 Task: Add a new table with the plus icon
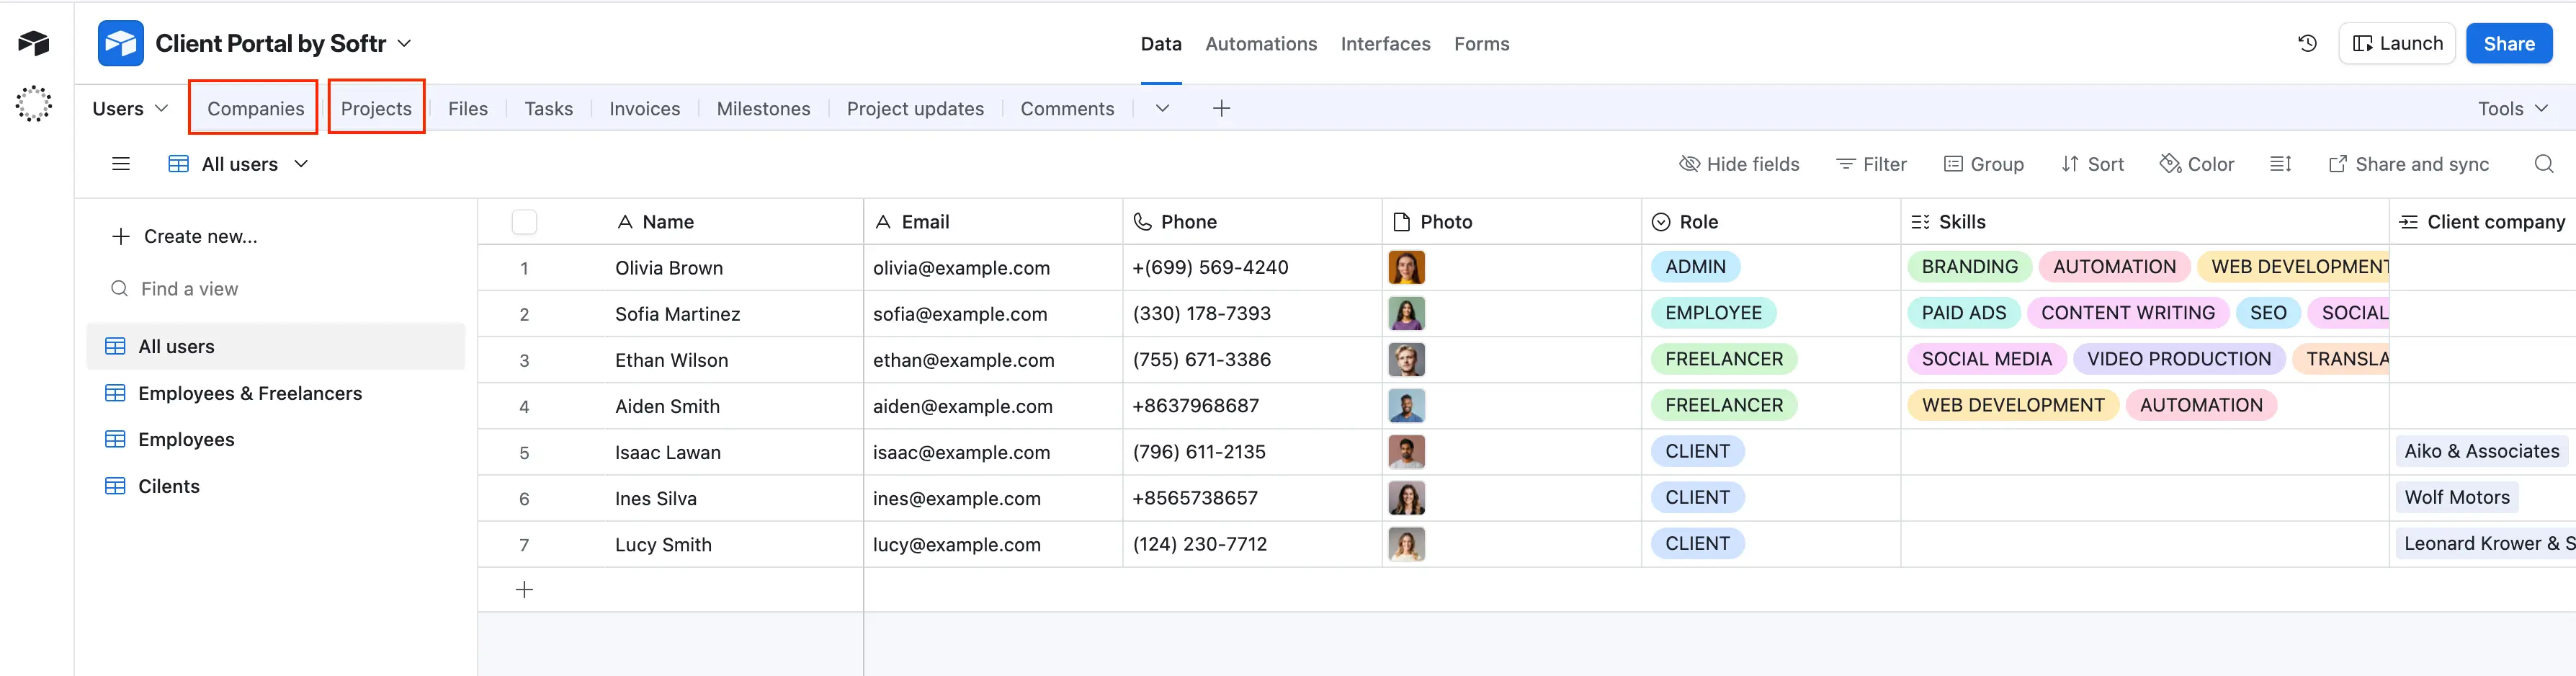[1221, 108]
